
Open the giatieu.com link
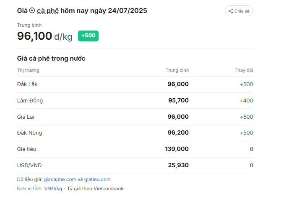click(x=97, y=179)
